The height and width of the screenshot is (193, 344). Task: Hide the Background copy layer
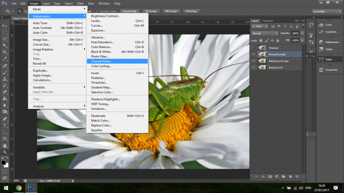[253, 61]
